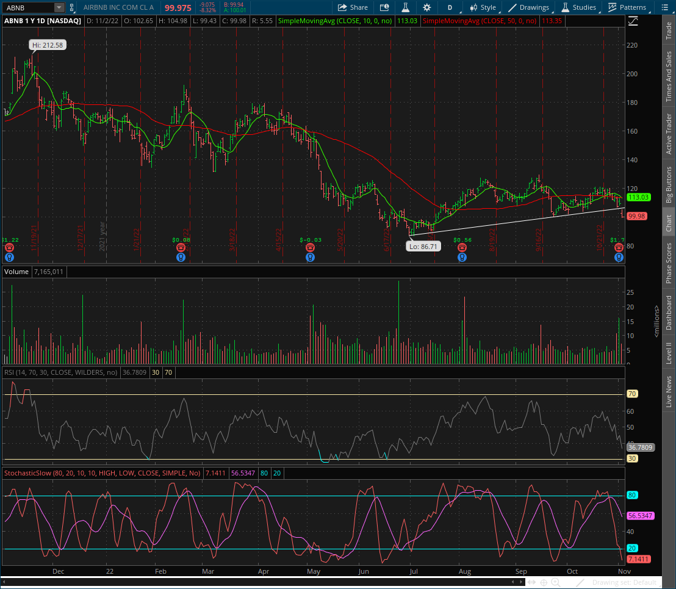
Task: Click the symbol link clipboard icon
Action: [x=71, y=7]
